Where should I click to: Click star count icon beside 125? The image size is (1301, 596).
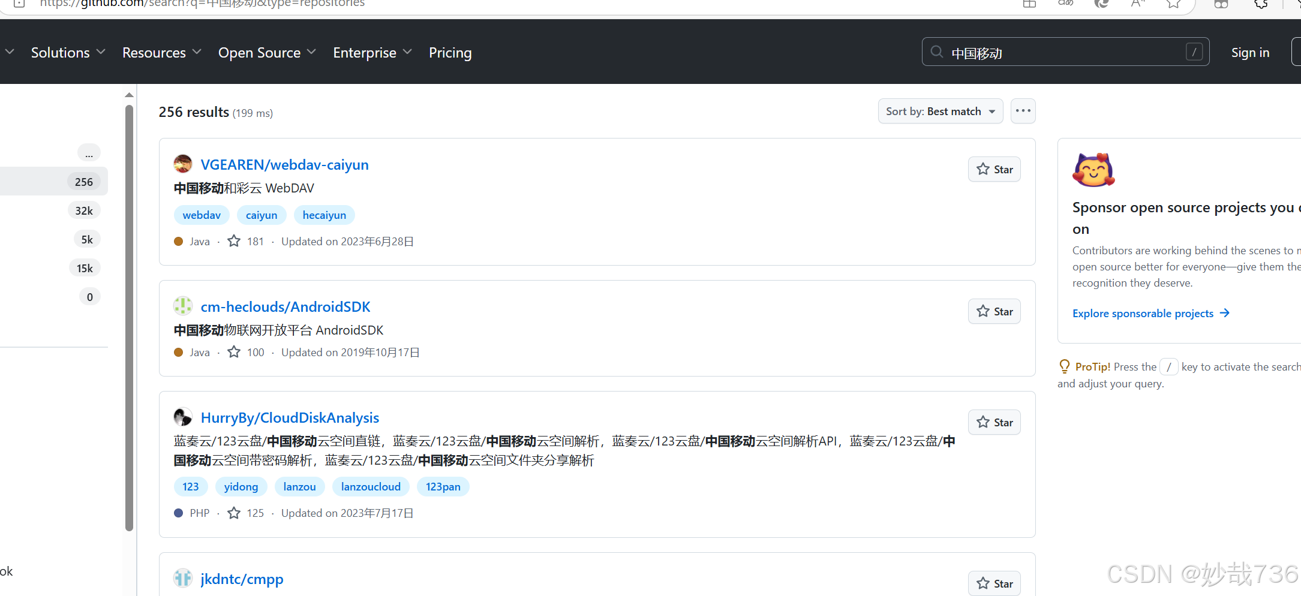click(x=234, y=513)
